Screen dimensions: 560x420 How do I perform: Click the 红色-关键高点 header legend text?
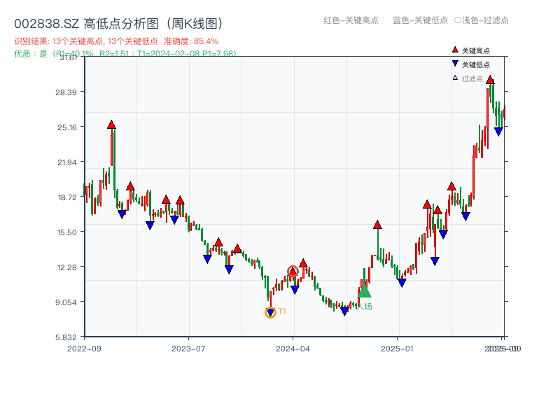(351, 20)
